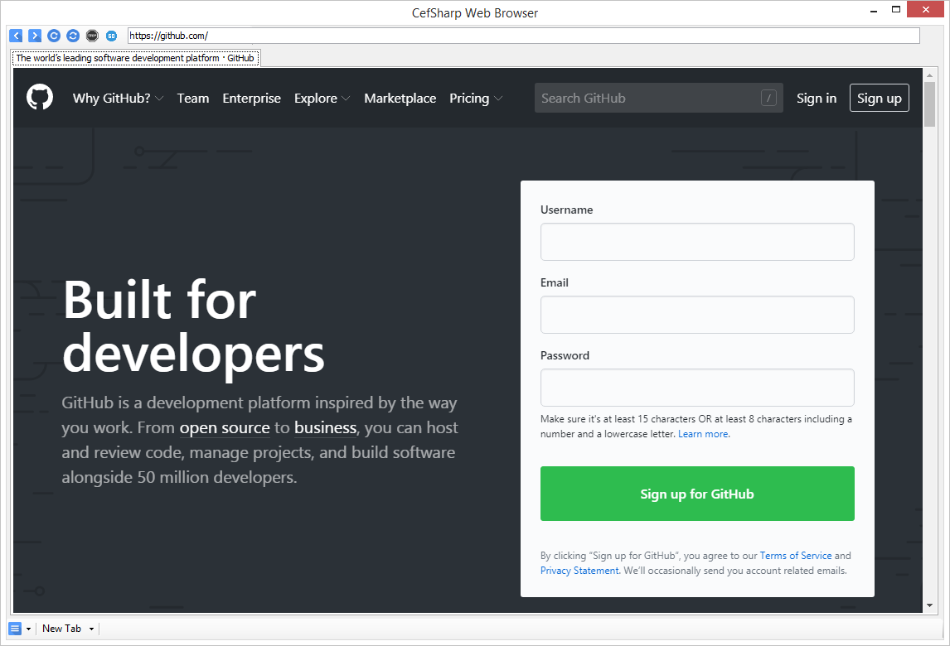Click the Sign up outlined button
The height and width of the screenshot is (646, 950).
[879, 98]
